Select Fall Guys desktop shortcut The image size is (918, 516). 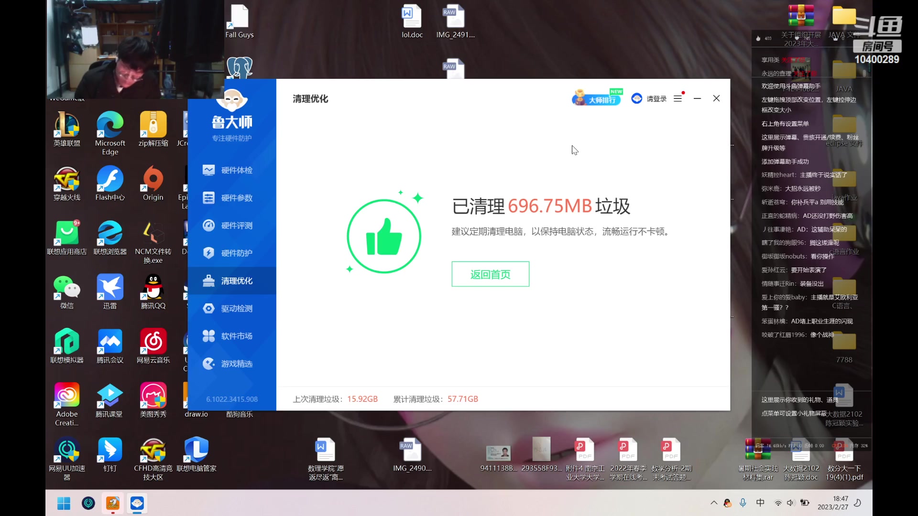pyautogui.click(x=239, y=21)
